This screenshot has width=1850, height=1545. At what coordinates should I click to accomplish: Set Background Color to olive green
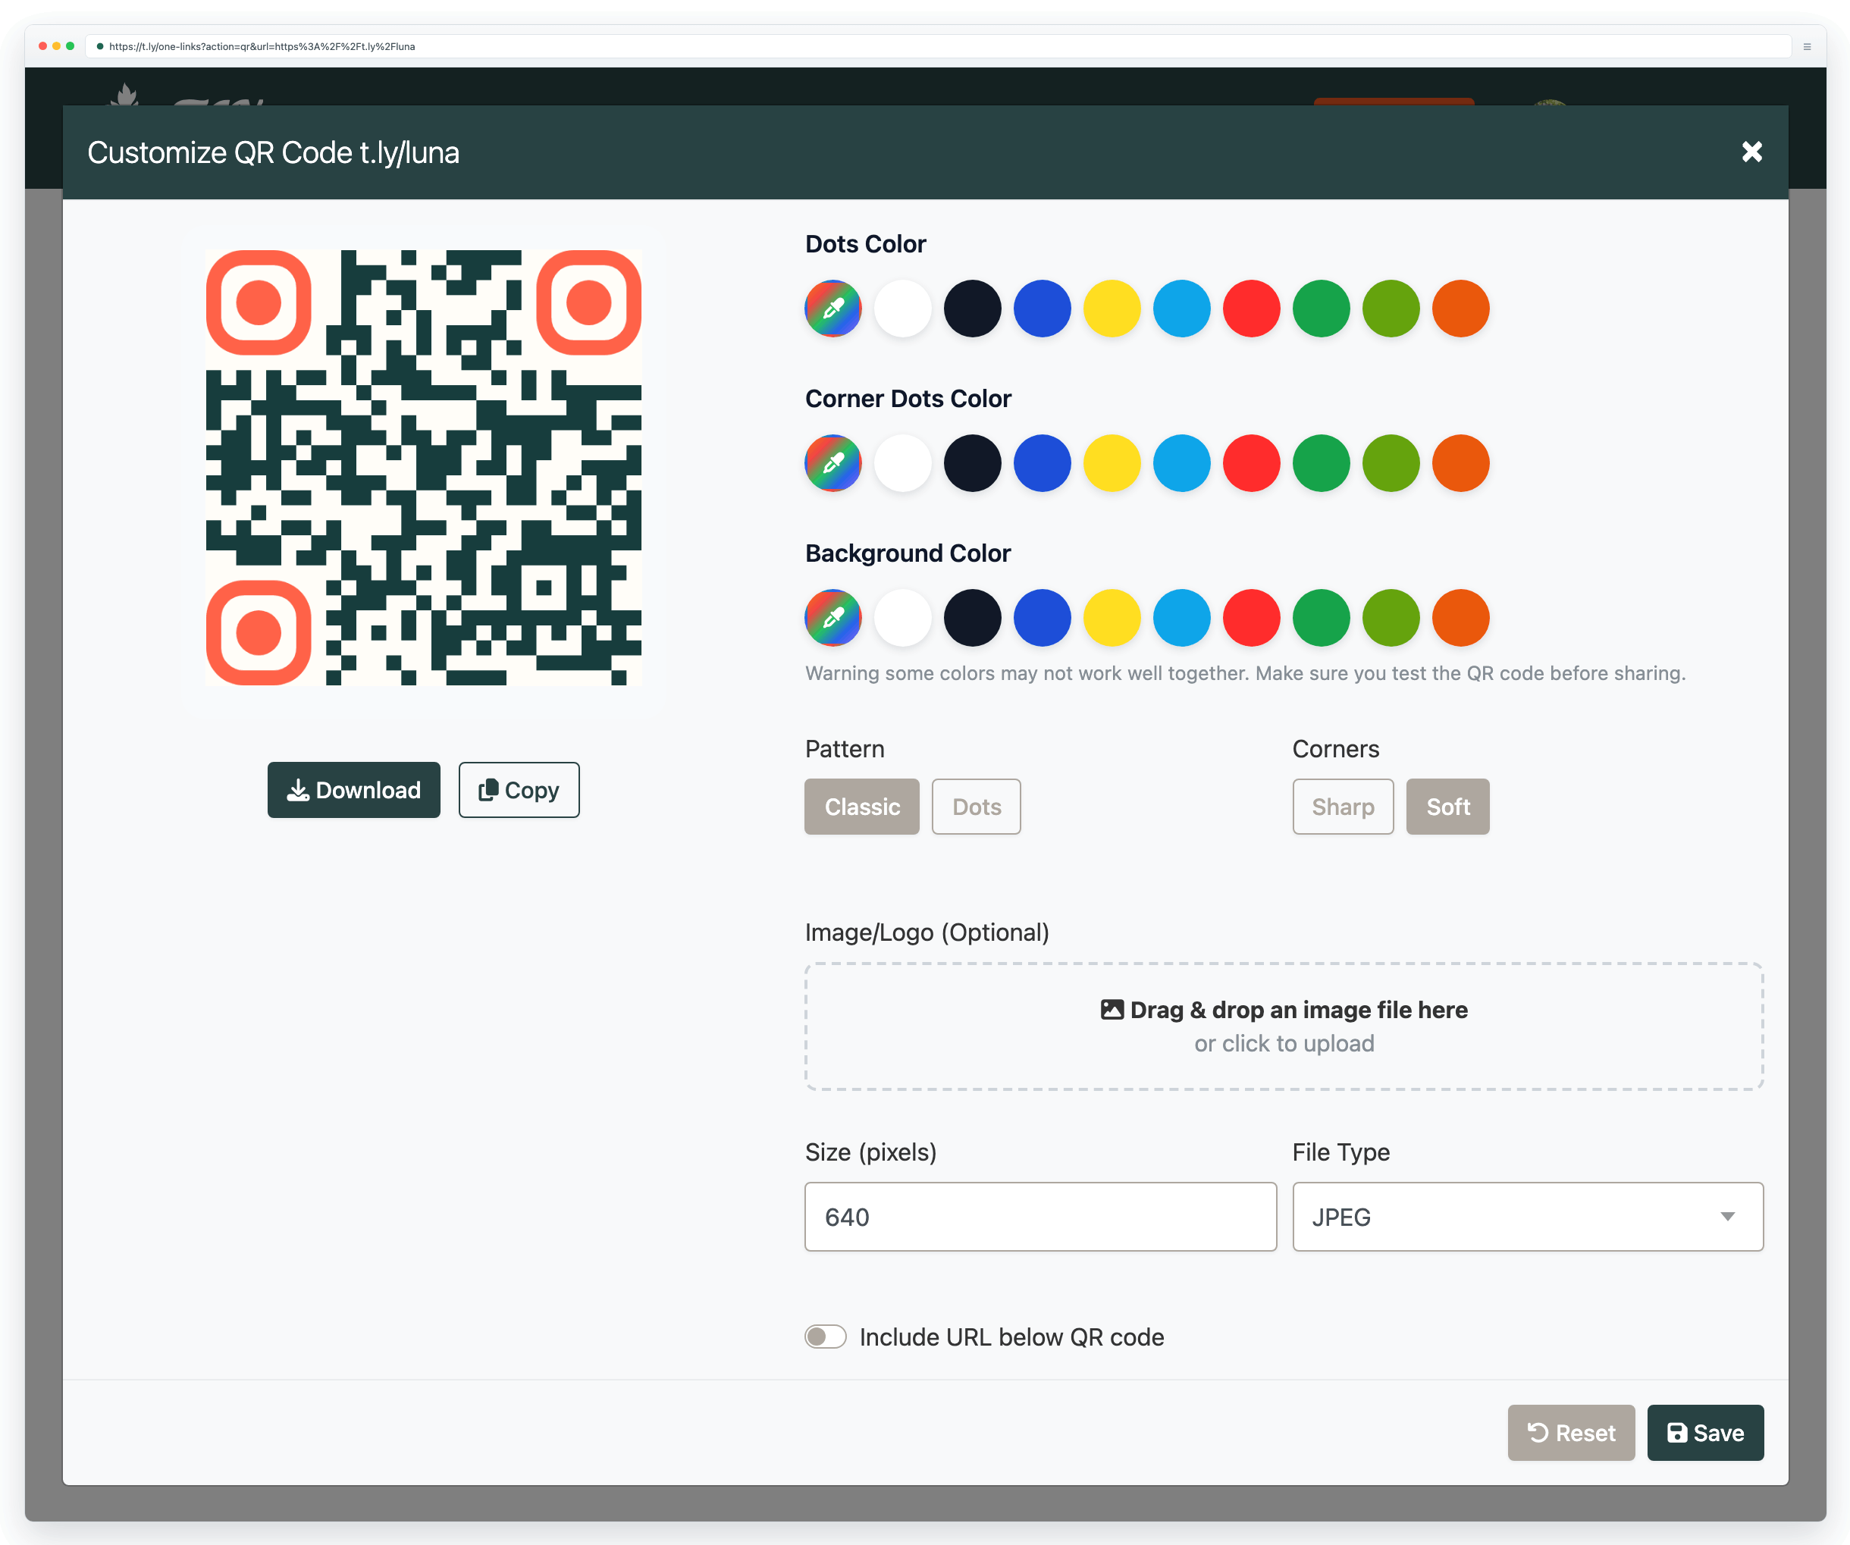tap(1391, 618)
